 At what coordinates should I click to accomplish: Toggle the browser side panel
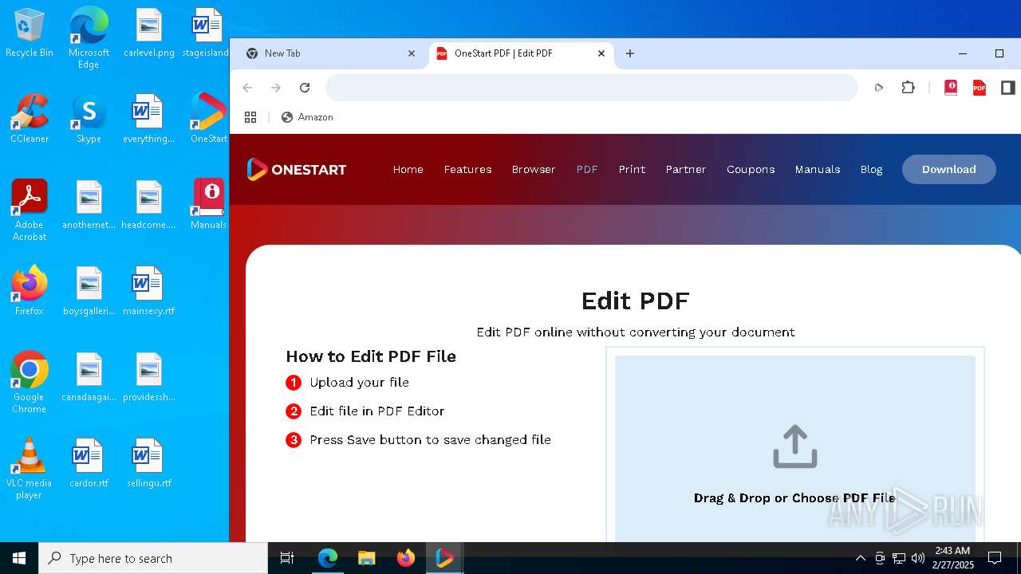click(1008, 88)
